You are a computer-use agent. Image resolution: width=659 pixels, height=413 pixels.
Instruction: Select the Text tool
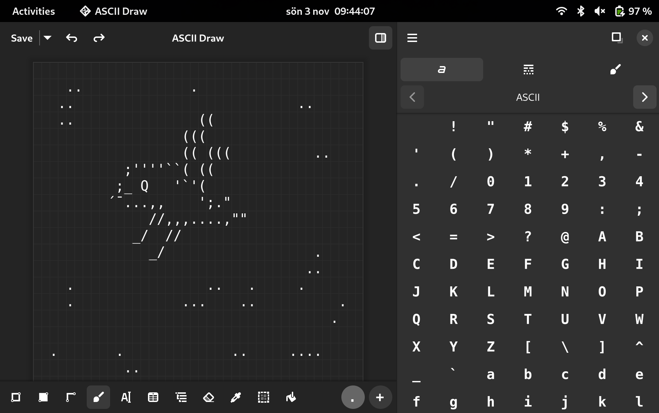click(126, 398)
